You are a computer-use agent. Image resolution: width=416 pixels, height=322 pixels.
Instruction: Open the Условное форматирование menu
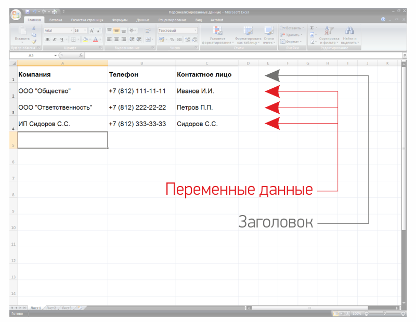(217, 35)
